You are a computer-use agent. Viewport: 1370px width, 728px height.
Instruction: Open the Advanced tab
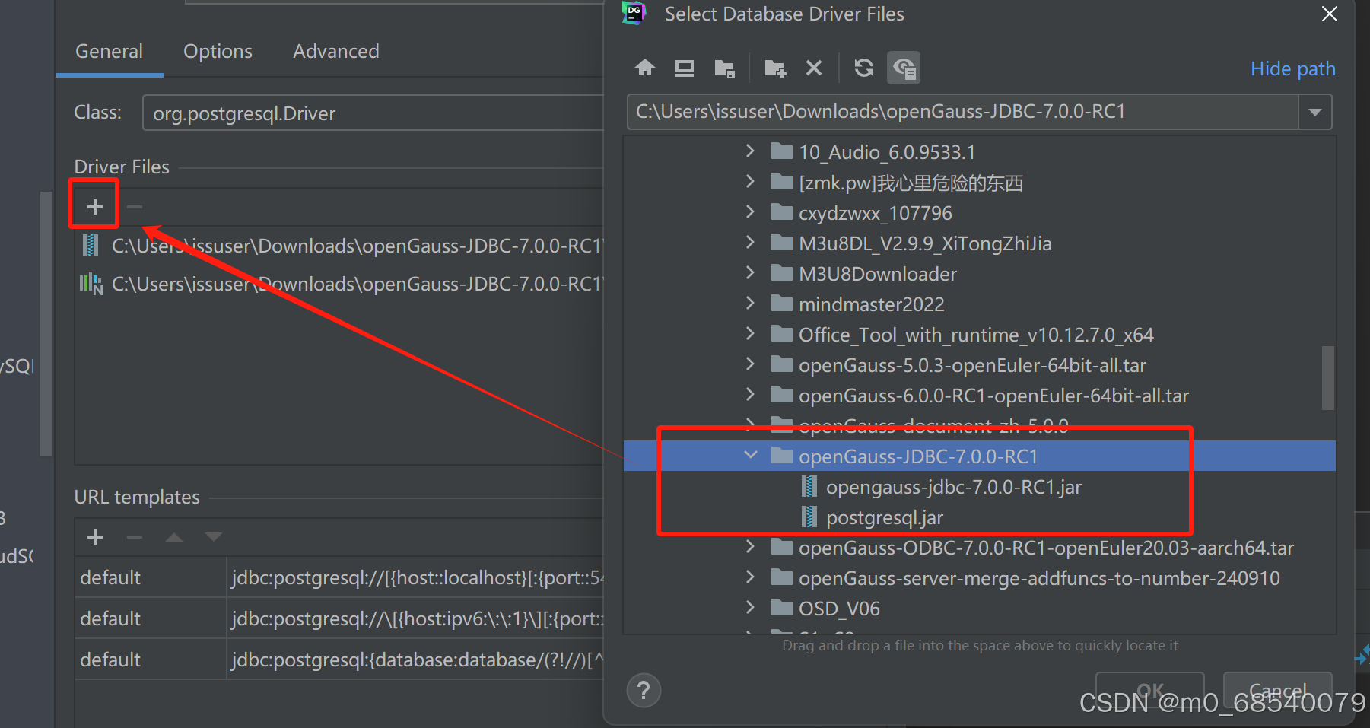click(x=335, y=51)
